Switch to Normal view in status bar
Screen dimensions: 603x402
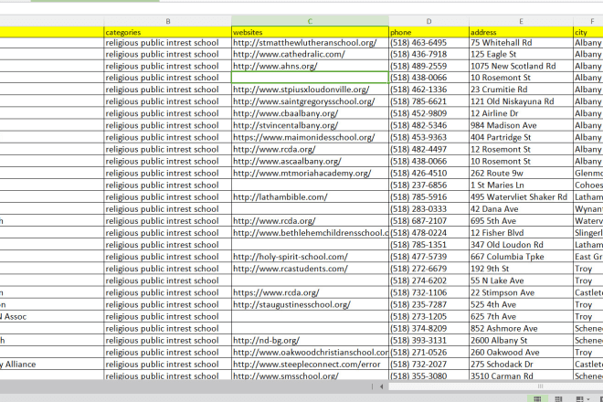[x=537, y=398]
